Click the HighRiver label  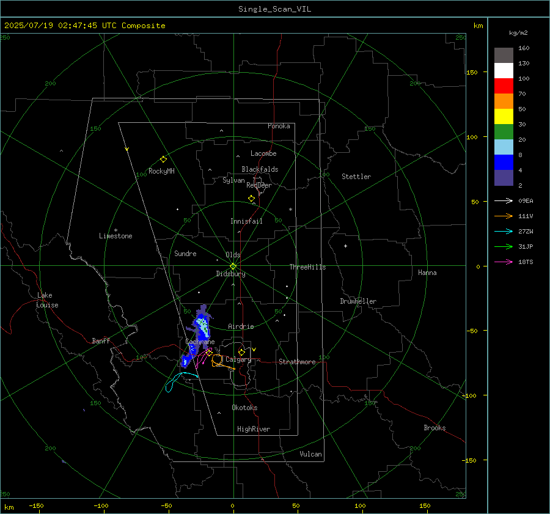pyautogui.click(x=254, y=429)
